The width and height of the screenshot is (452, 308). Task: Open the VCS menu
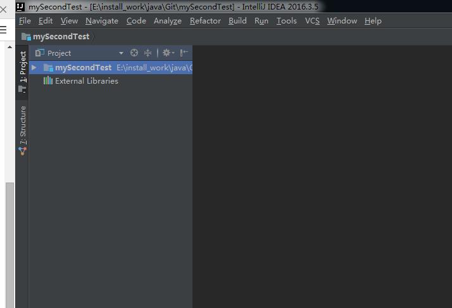tap(312, 21)
